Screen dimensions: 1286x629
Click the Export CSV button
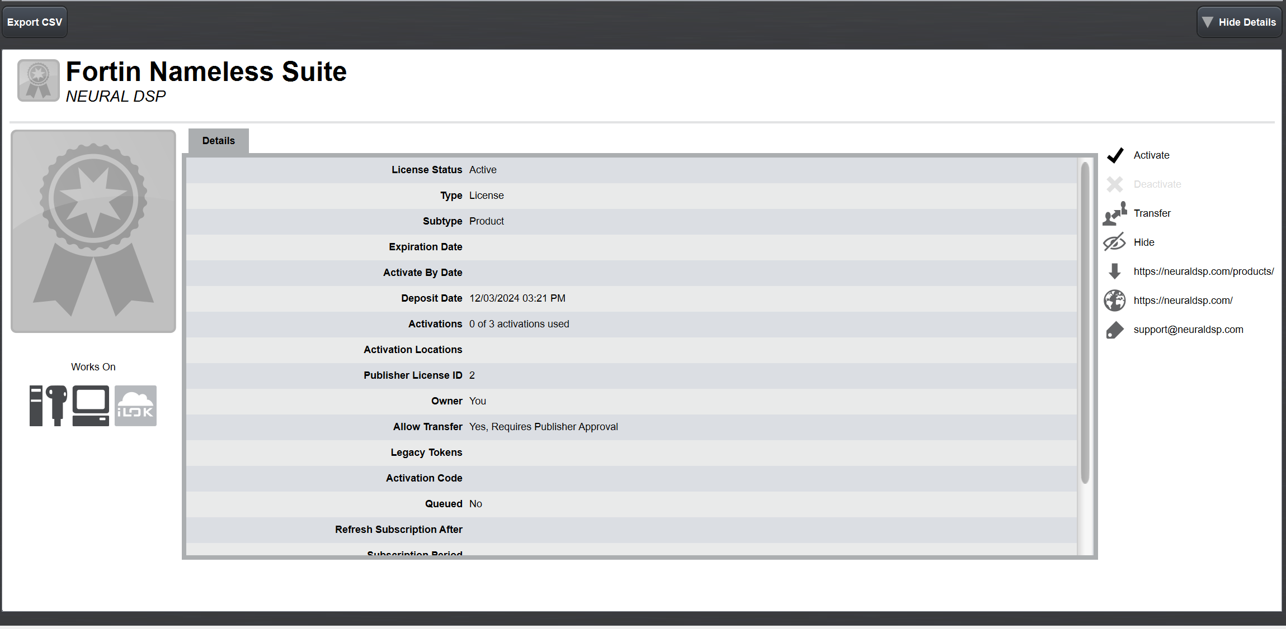35,22
